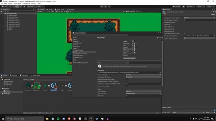Open the VSync Count dropdown
Image resolution: width=216 pixels, height=121 pixels.
point(143,93)
